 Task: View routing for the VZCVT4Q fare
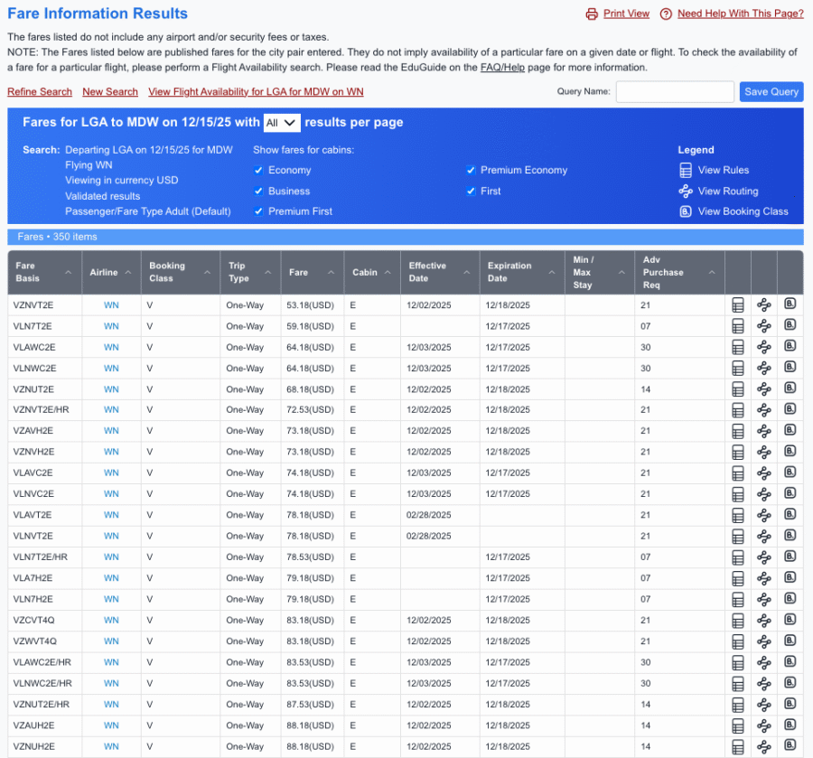click(x=764, y=621)
